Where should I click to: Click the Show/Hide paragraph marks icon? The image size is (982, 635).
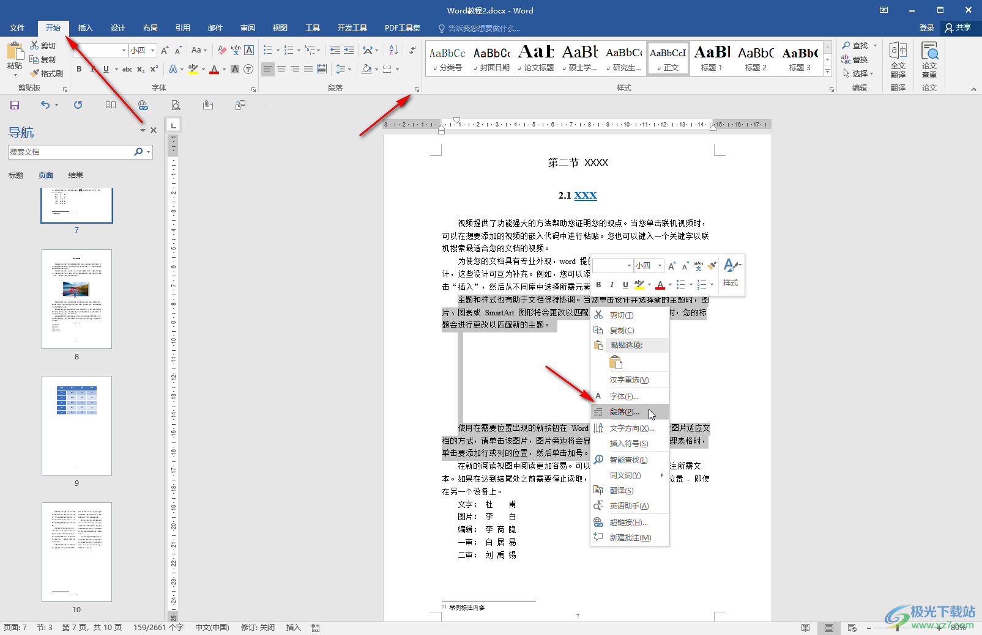coord(412,50)
